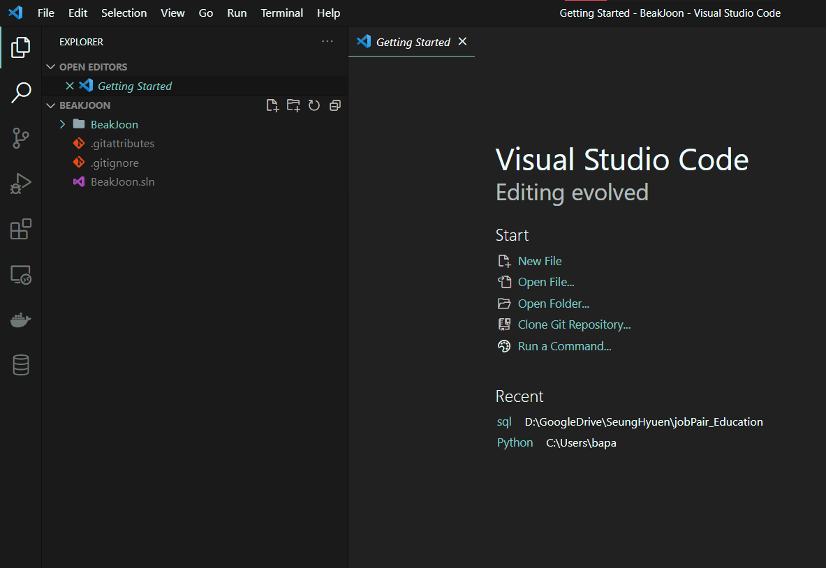Viewport: 826px width, 568px height.
Task: Open the Source Control view
Action: click(20, 138)
